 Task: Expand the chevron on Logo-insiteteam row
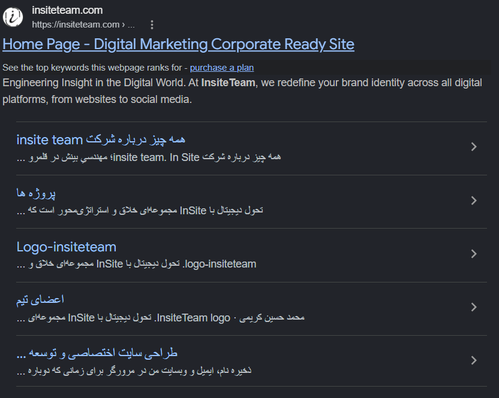pos(474,254)
